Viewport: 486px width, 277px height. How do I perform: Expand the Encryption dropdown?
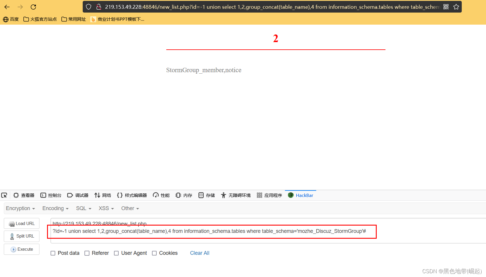point(20,208)
